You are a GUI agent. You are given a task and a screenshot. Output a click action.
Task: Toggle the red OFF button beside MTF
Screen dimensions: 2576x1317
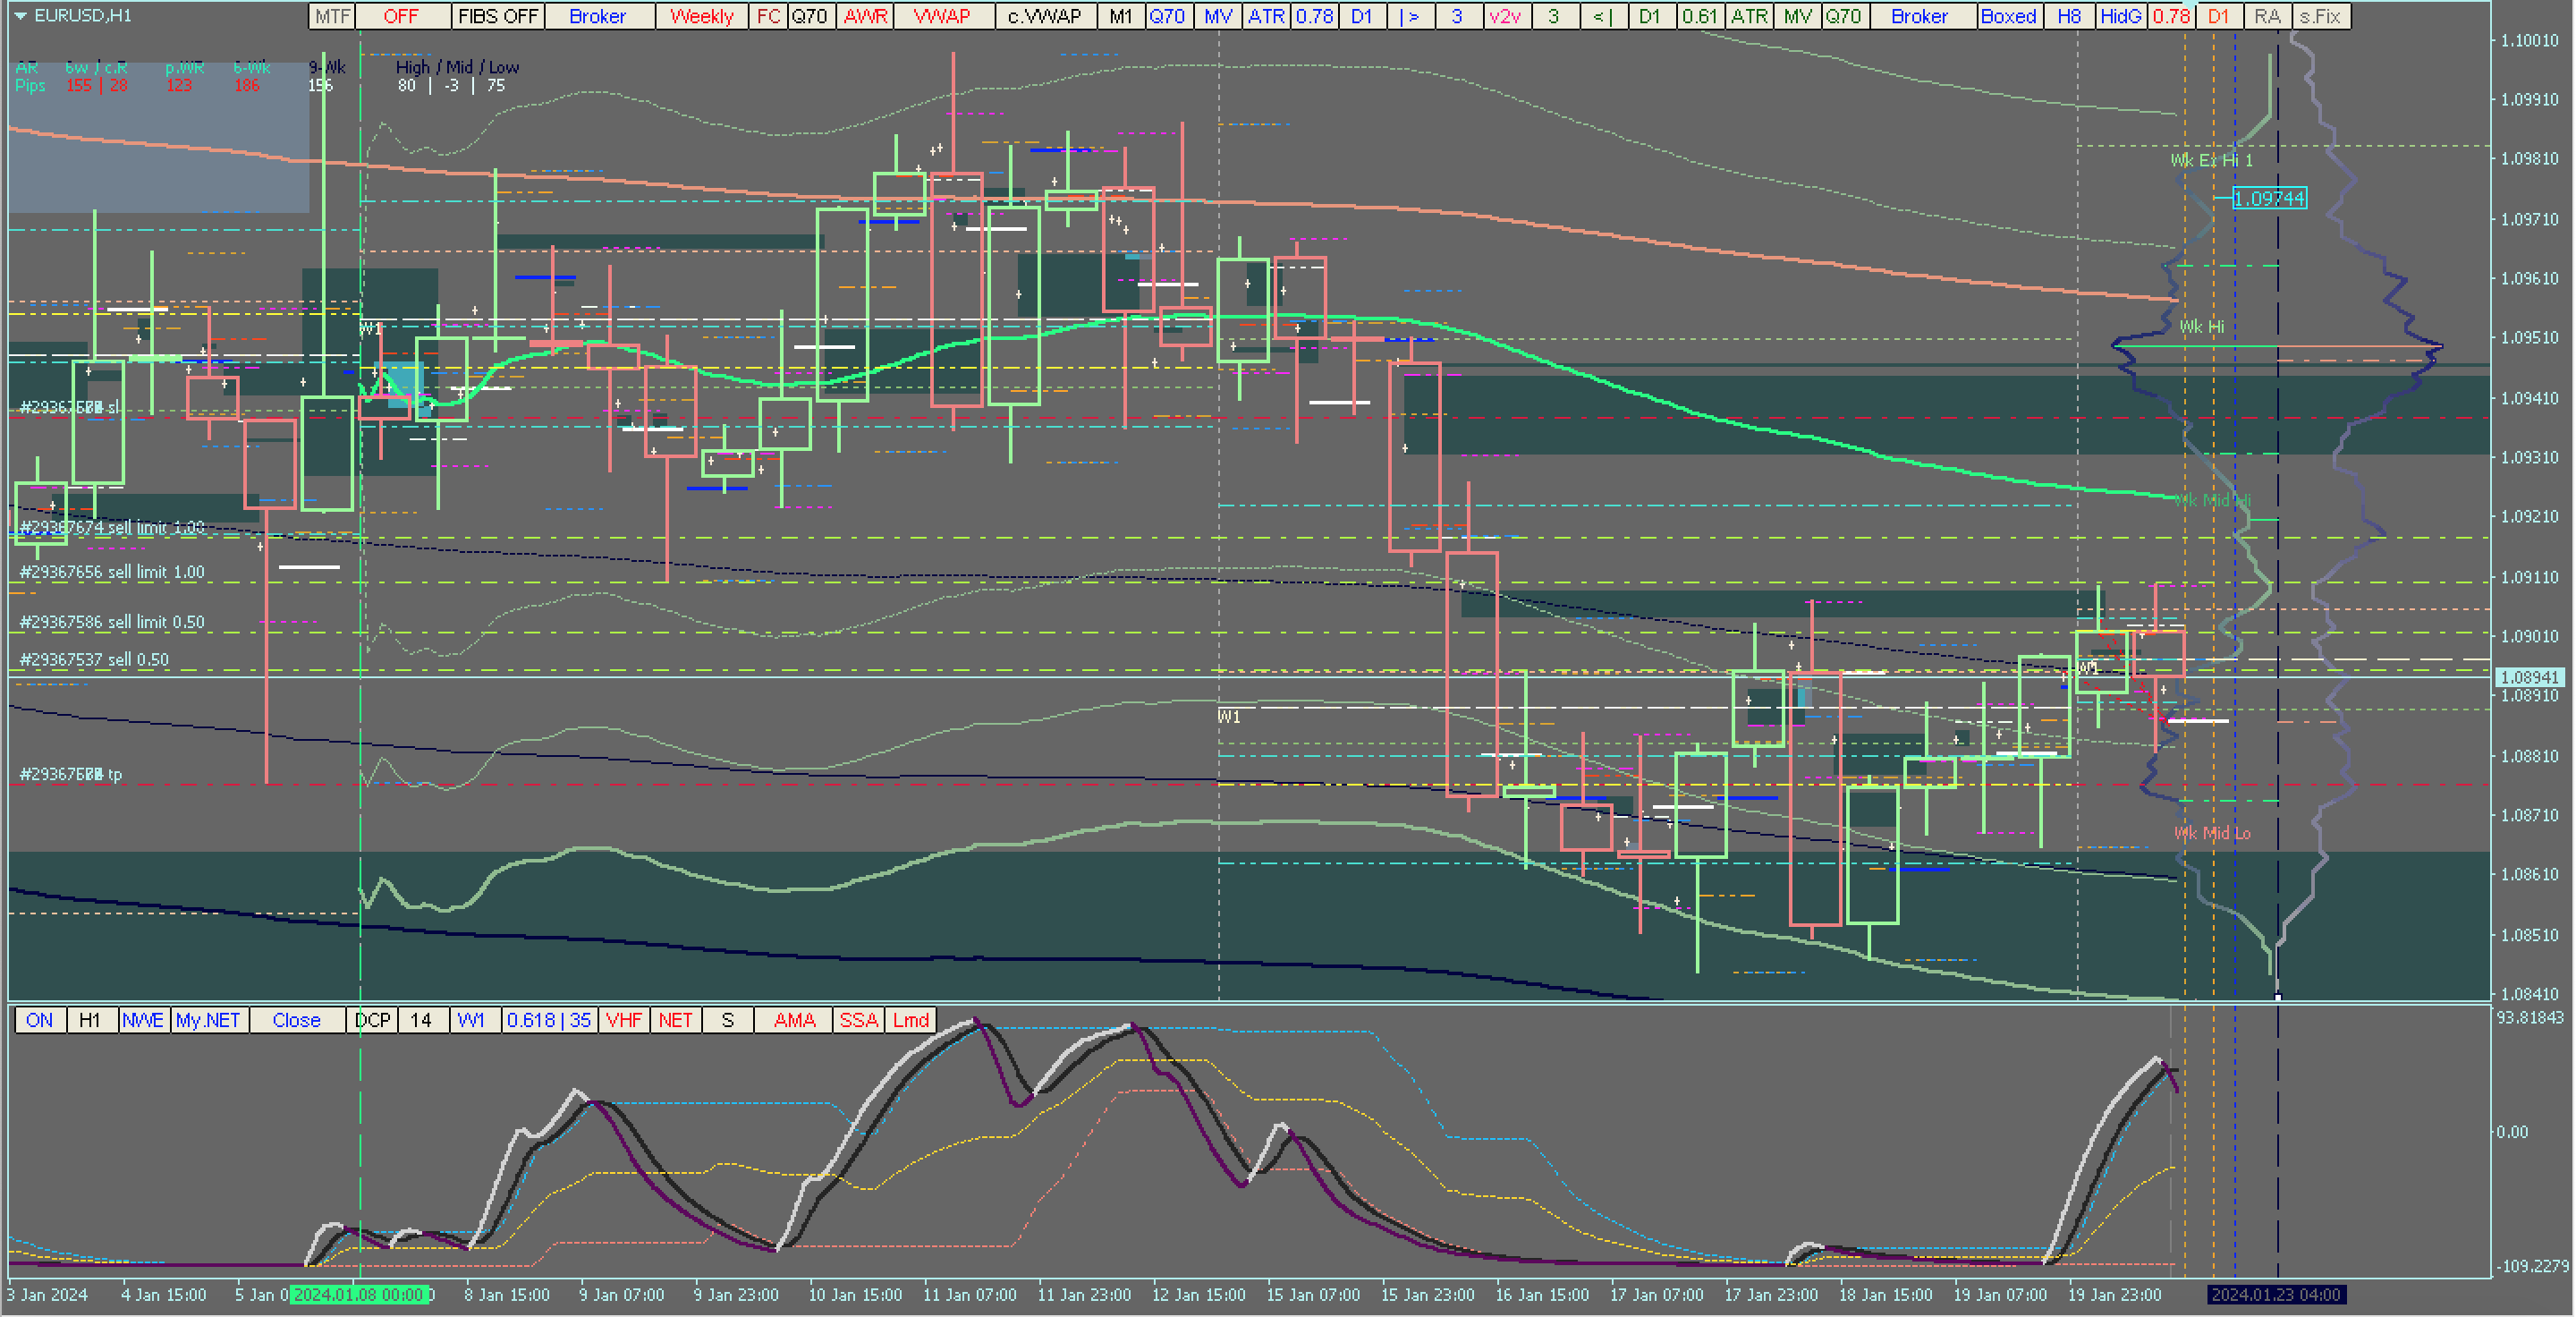tap(401, 16)
